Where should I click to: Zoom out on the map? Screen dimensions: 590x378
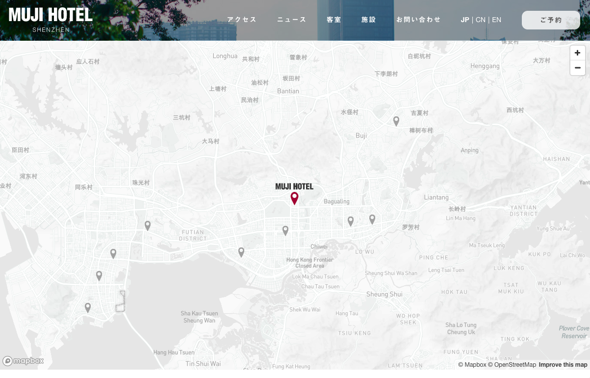pos(577,68)
